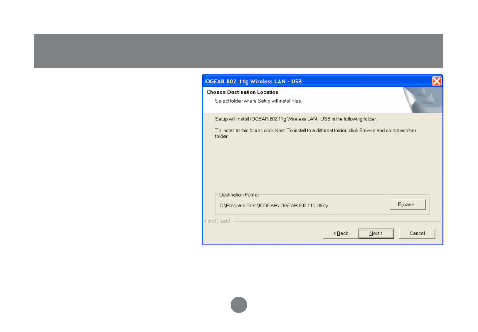This screenshot has width=478, height=332.
Task: Close the IOGEAR 802.11g installer window
Action: 437,81
